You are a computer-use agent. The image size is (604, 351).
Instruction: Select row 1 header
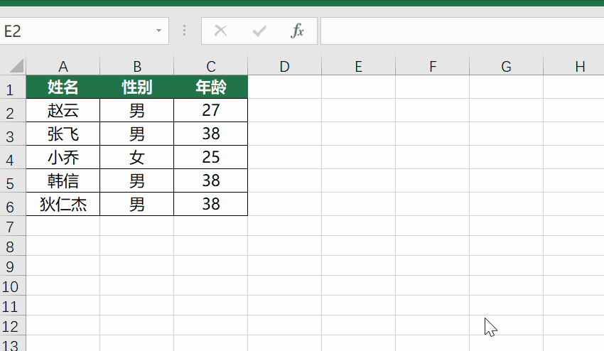coord(13,87)
